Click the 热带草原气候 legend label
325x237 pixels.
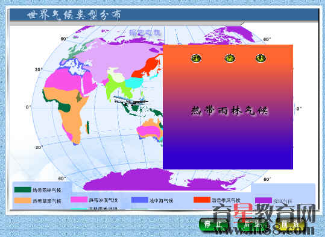click(x=47, y=201)
